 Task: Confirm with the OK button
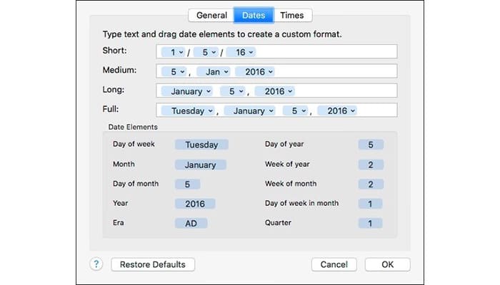point(387,264)
